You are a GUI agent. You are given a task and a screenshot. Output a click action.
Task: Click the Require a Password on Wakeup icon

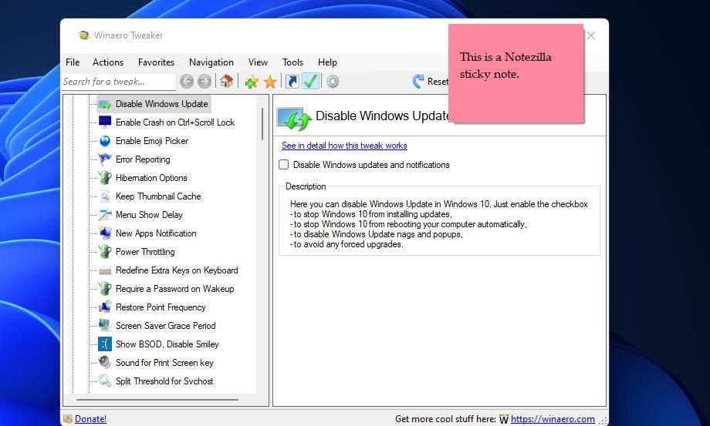(105, 289)
